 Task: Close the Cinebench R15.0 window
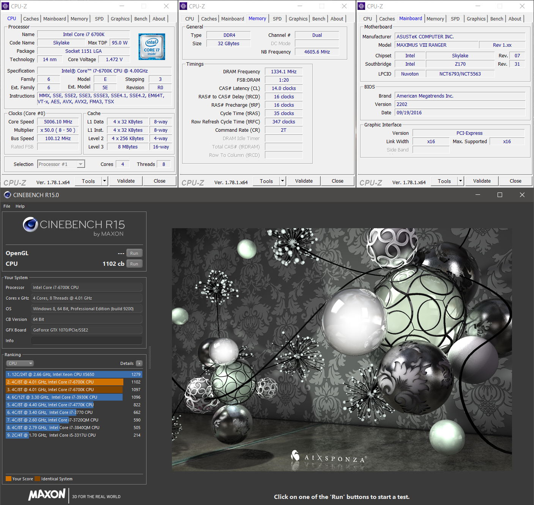click(522, 195)
